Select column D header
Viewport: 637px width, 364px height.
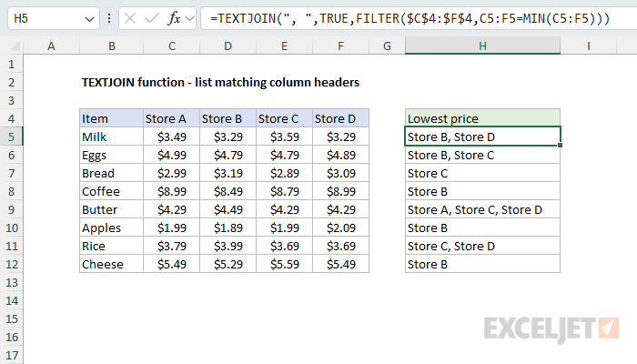227,46
